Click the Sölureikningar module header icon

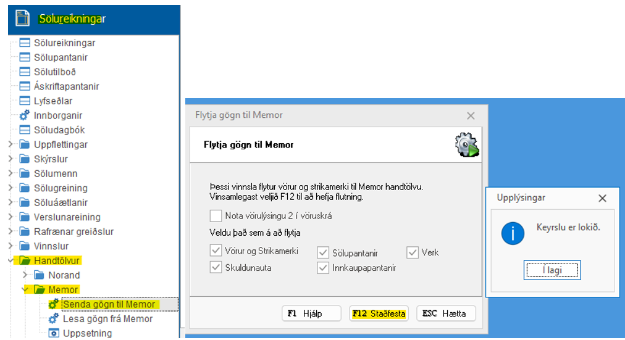point(23,19)
